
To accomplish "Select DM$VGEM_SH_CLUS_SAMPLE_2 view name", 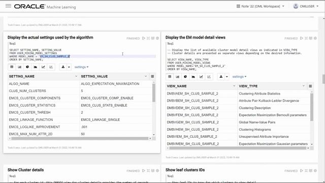I will tap(192, 122).
